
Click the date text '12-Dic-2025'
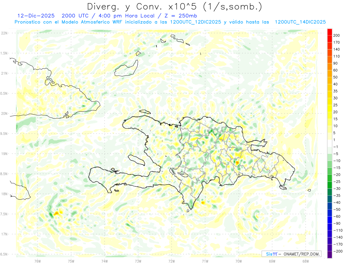click(36, 15)
